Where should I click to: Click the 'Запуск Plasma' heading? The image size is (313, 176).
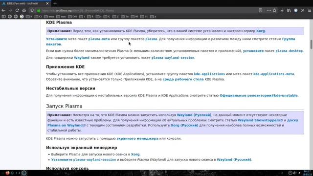[64, 106]
